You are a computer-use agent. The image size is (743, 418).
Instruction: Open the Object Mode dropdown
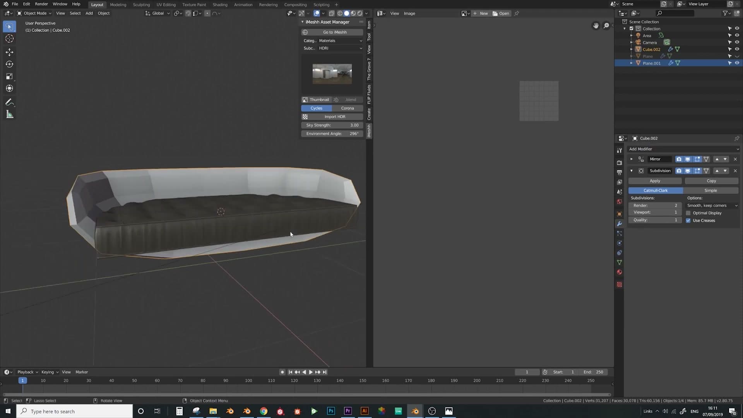pyautogui.click(x=34, y=13)
